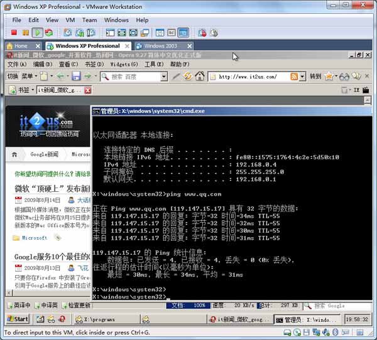The width and height of the screenshot is (377, 340).
Task: Take a VM snapshot via the first snapshot icon
Action: [x=68, y=33]
